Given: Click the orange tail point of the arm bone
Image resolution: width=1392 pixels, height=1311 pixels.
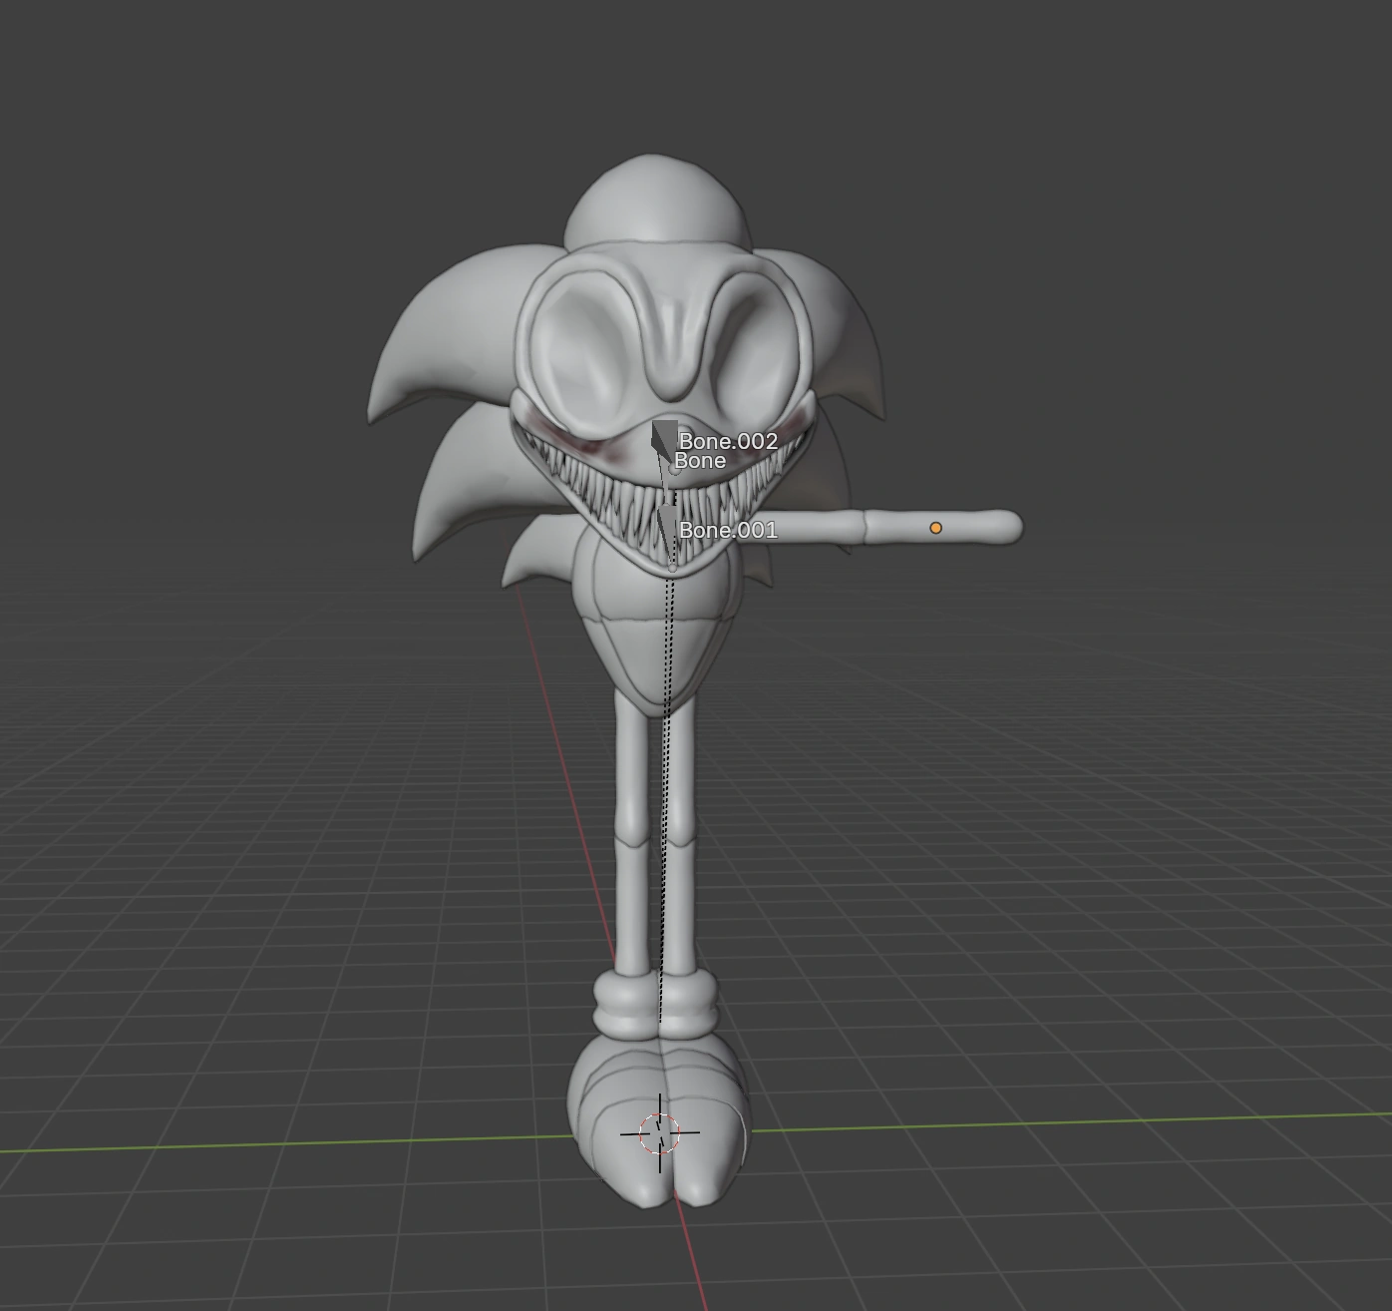Looking at the screenshot, I should pos(936,526).
